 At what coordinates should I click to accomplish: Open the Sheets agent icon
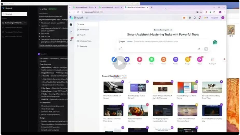pyautogui.click(x=152, y=59)
